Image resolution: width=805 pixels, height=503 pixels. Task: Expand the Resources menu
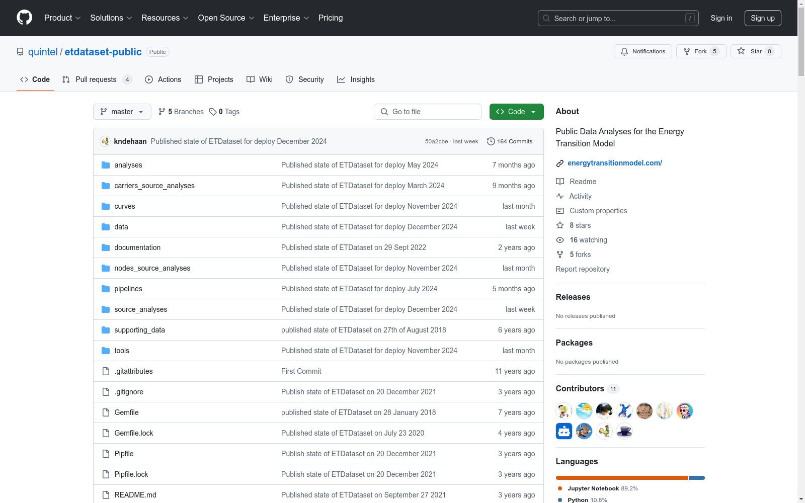click(165, 18)
